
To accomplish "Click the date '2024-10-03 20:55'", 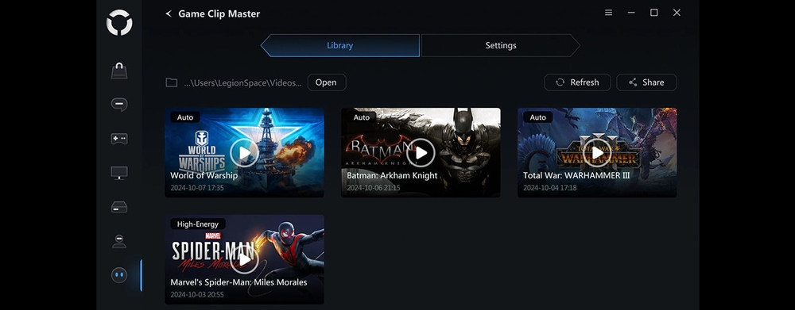I will [196, 295].
